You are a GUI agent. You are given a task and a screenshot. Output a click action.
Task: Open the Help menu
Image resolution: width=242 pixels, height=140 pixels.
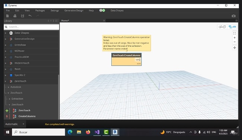[x=91, y=10]
